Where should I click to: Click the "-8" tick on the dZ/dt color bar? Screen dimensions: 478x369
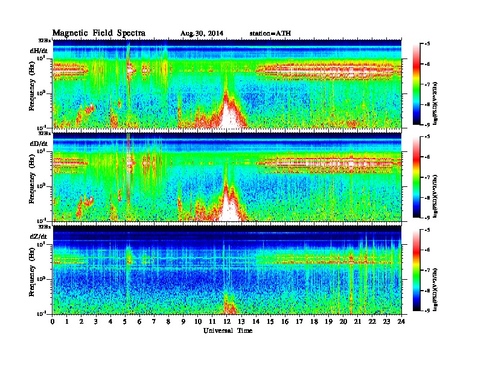tap(427, 291)
